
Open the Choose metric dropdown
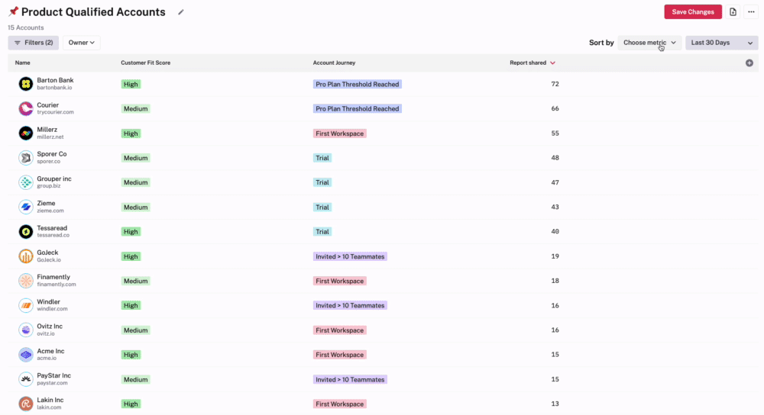pos(649,43)
